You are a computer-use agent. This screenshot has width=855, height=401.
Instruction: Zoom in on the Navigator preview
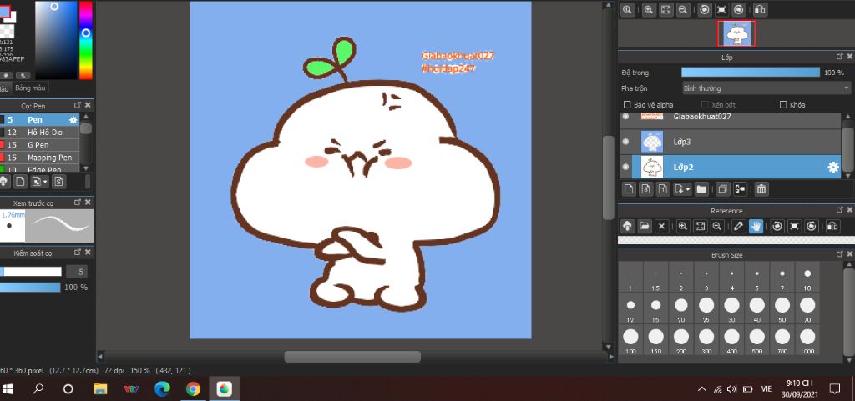[x=648, y=9]
